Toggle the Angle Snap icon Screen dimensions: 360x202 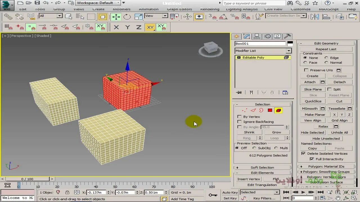point(223,17)
